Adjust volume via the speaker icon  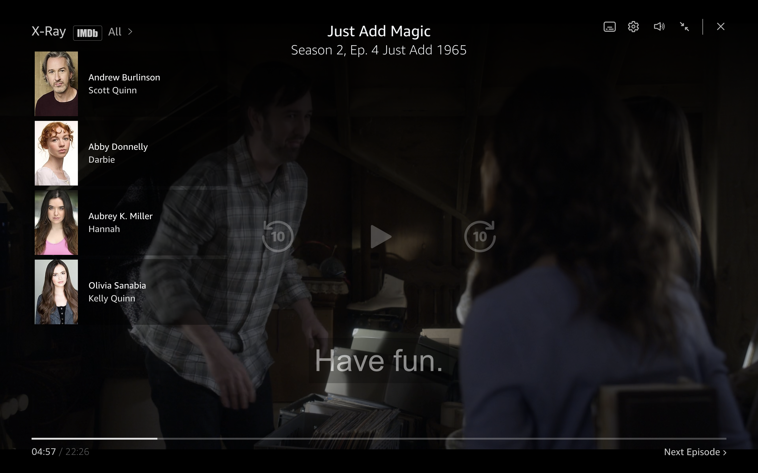[659, 27]
